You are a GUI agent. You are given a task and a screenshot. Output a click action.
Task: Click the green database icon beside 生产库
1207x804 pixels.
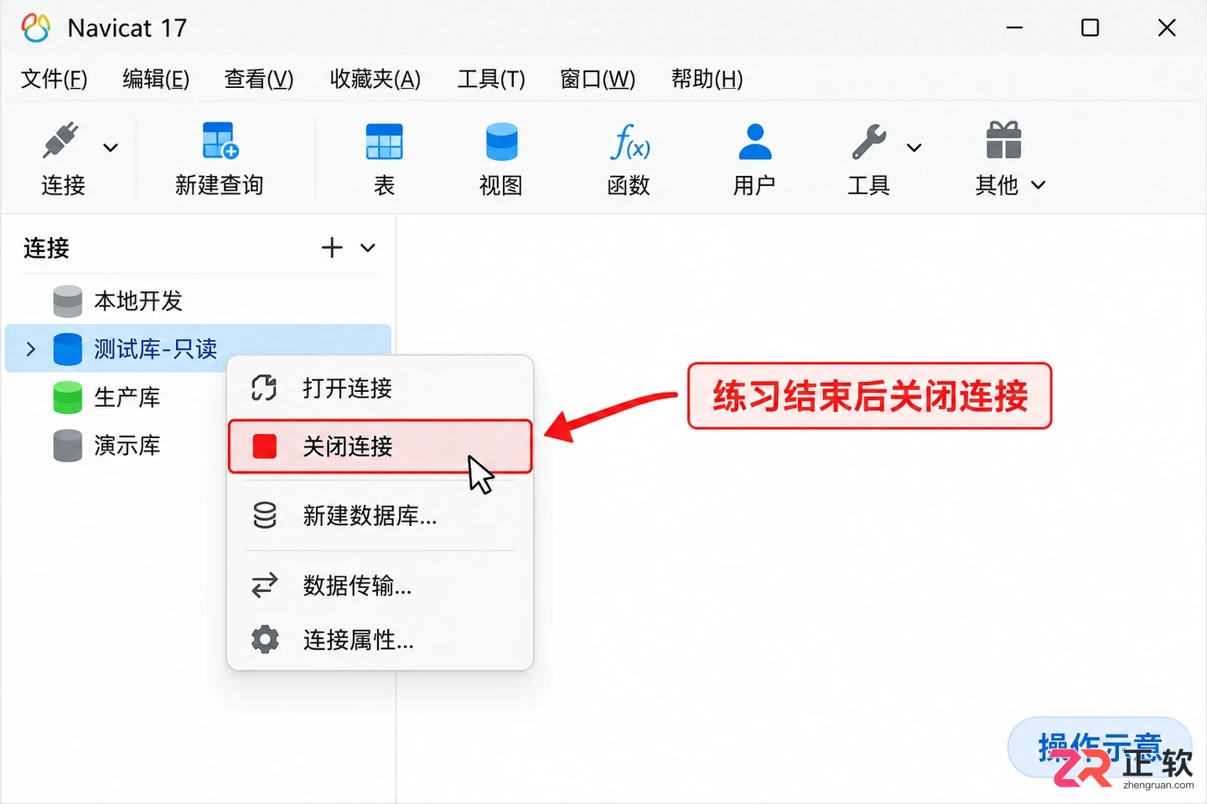[68, 398]
